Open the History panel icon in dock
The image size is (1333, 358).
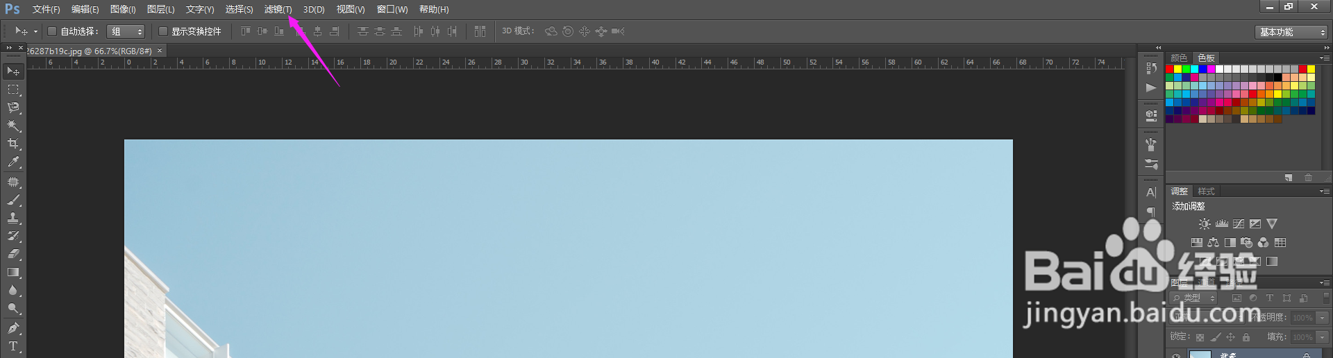coord(1151,68)
